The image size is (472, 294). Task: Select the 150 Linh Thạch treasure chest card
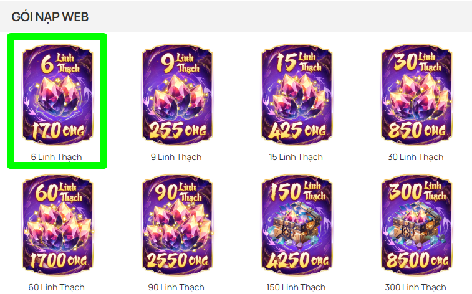tap(297, 225)
